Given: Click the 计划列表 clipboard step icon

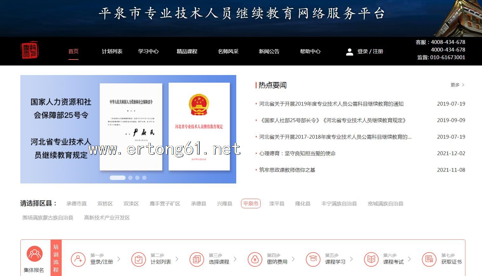Looking at the screenshot, I should [138, 259].
